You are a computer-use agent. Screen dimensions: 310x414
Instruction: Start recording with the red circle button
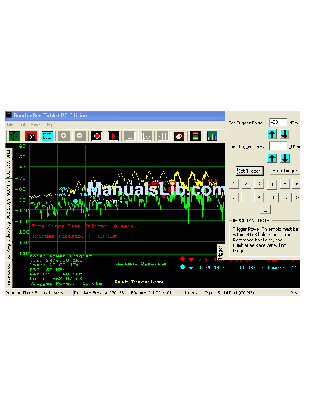[x=97, y=136]
